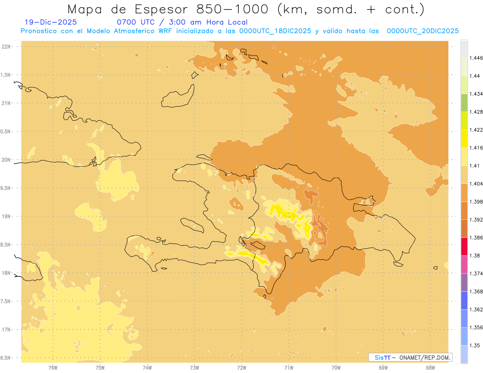The image size is (483, 373).
Task: Click the latitude label 17N
Action: (6, 330)
